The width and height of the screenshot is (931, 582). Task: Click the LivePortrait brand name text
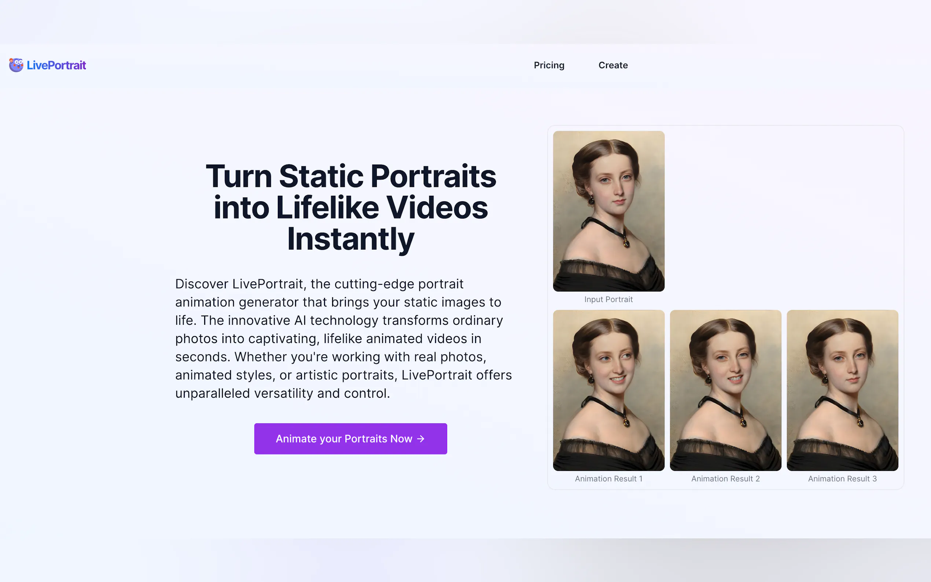click(x=56, y=65)
